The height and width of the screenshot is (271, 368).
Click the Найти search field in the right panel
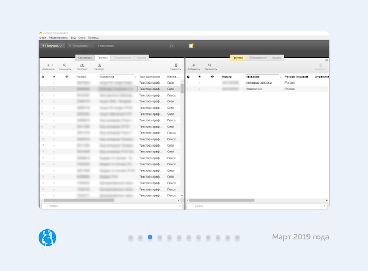pos(257,206)
